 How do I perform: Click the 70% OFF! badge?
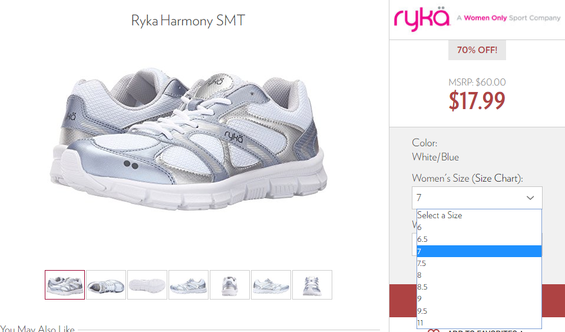477,50
